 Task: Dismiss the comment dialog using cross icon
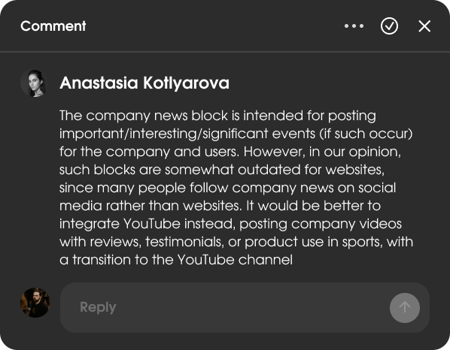click(424, 26)
